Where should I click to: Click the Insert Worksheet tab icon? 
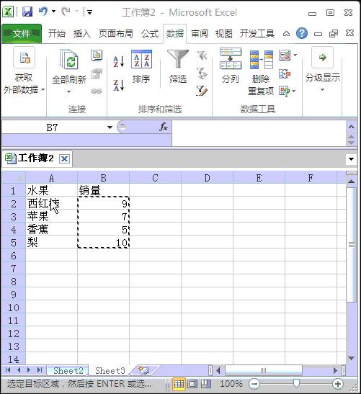click(144, 370)
